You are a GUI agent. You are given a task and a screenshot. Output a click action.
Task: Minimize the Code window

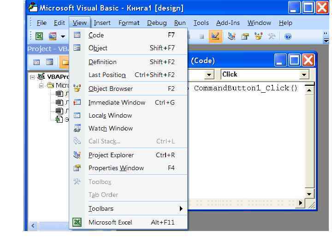[280, 60]
